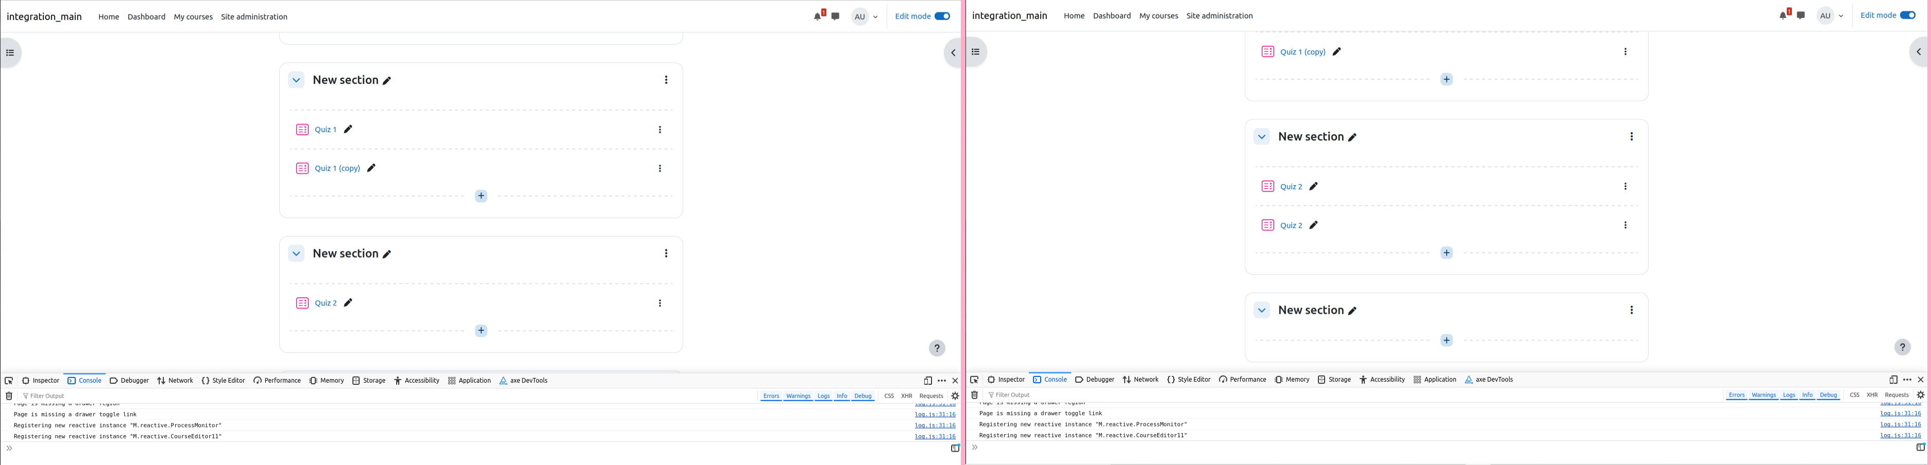Image resolution: width=1931 pixels, height=465 pixels.
Task: Click "M.reactive.ProcessMonitor" log line, right console
Action: 1083,424
